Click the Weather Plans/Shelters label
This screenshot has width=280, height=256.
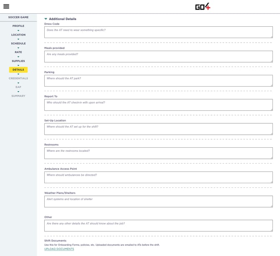[60, 193]
